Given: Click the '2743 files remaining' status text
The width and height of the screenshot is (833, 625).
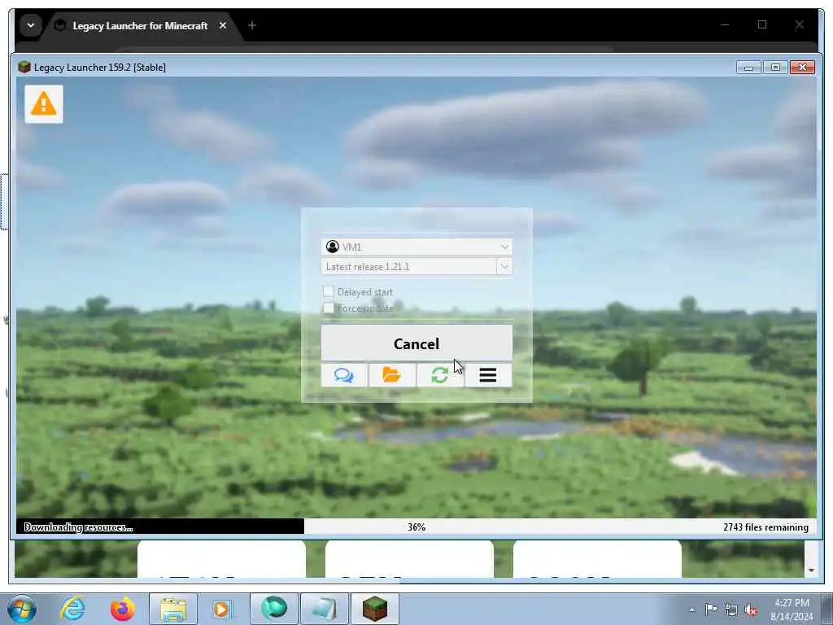Looking at the screenshot, I should [765, 527].
